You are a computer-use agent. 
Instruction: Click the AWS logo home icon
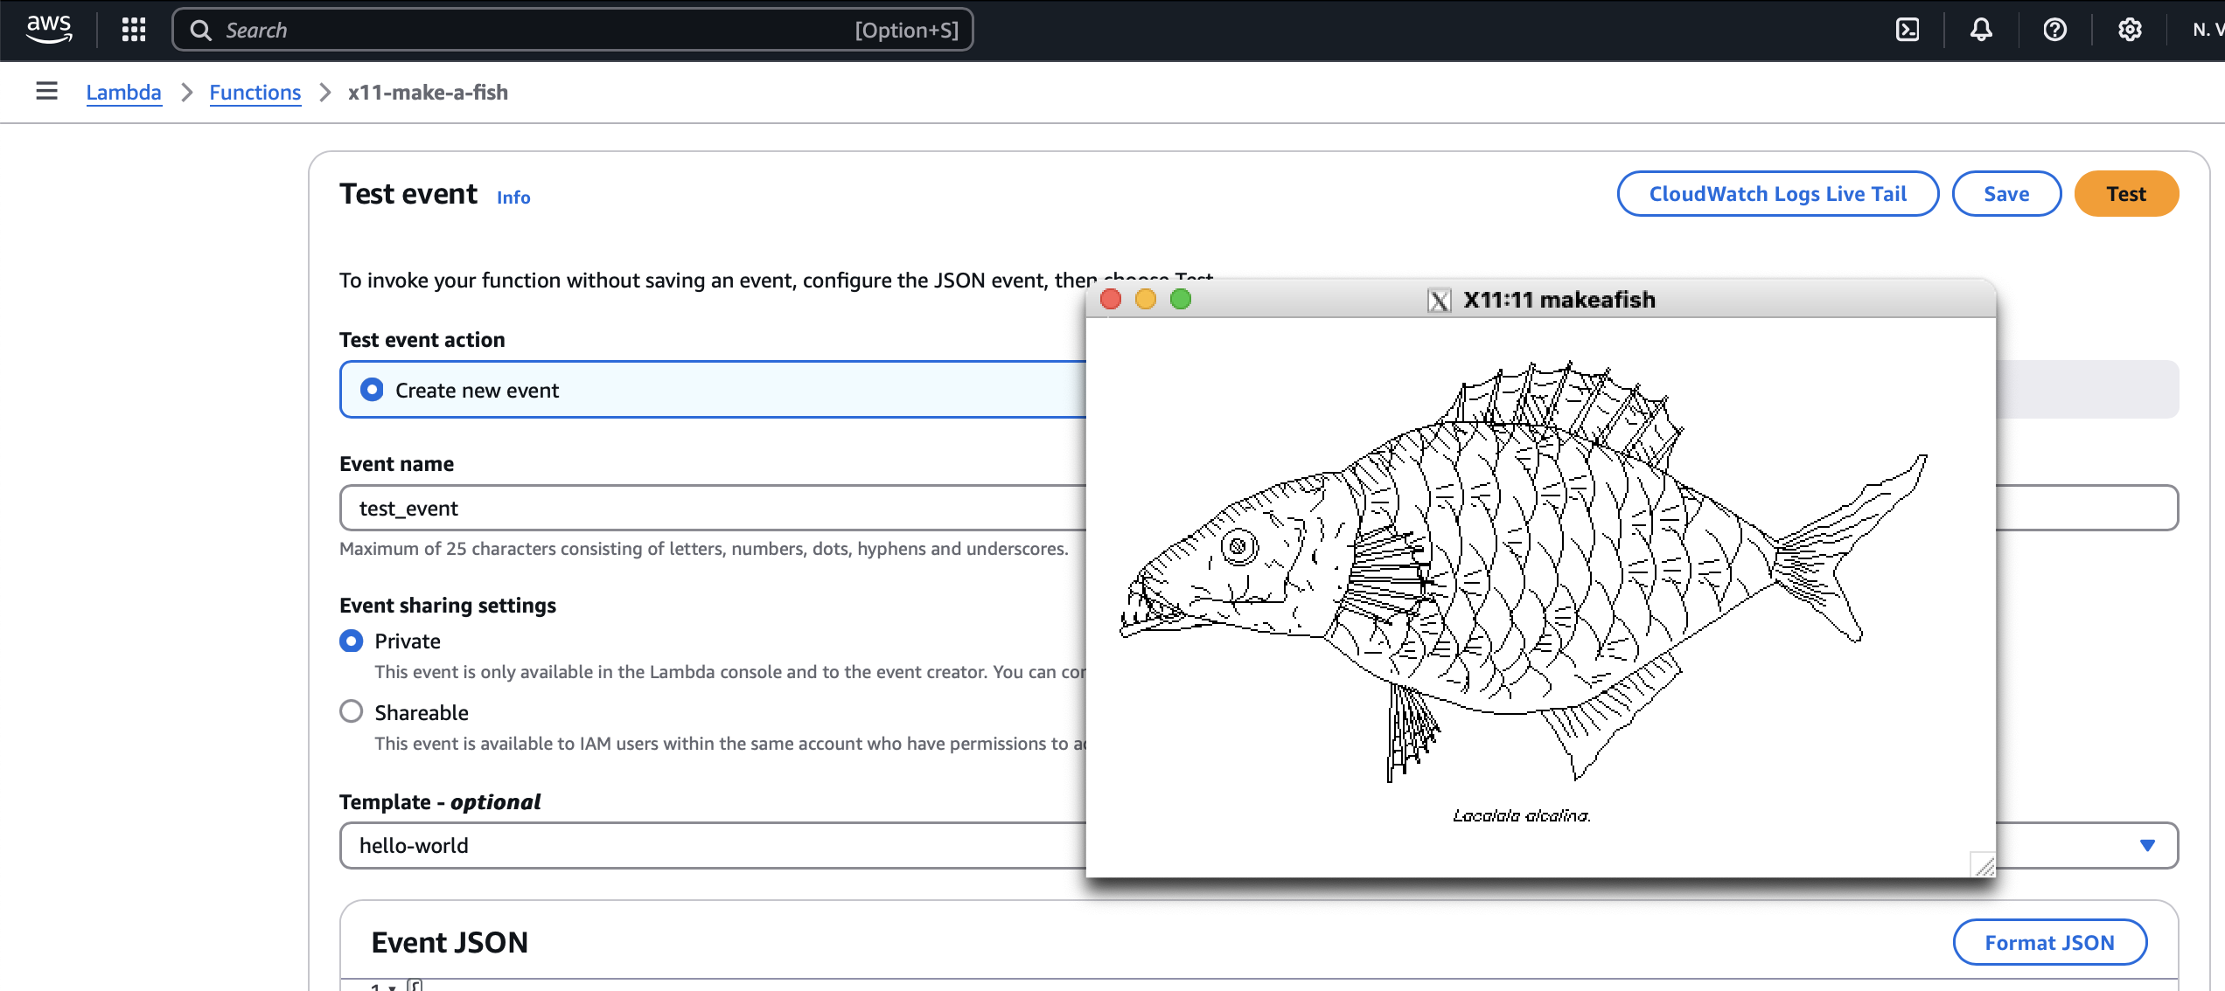click(x=49, y=30)
